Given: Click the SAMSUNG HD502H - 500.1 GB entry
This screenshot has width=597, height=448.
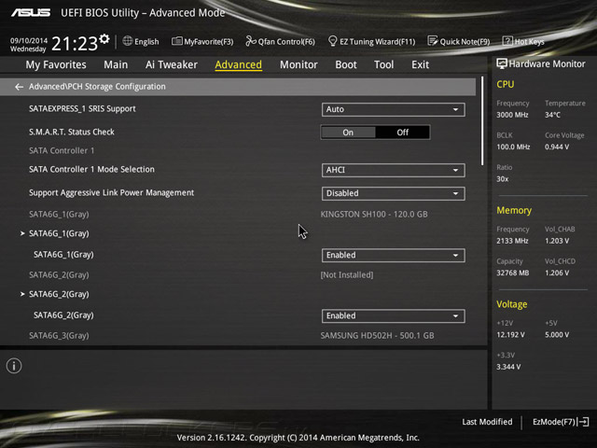Looking at the screenshot, I should [x=377, y=336].
